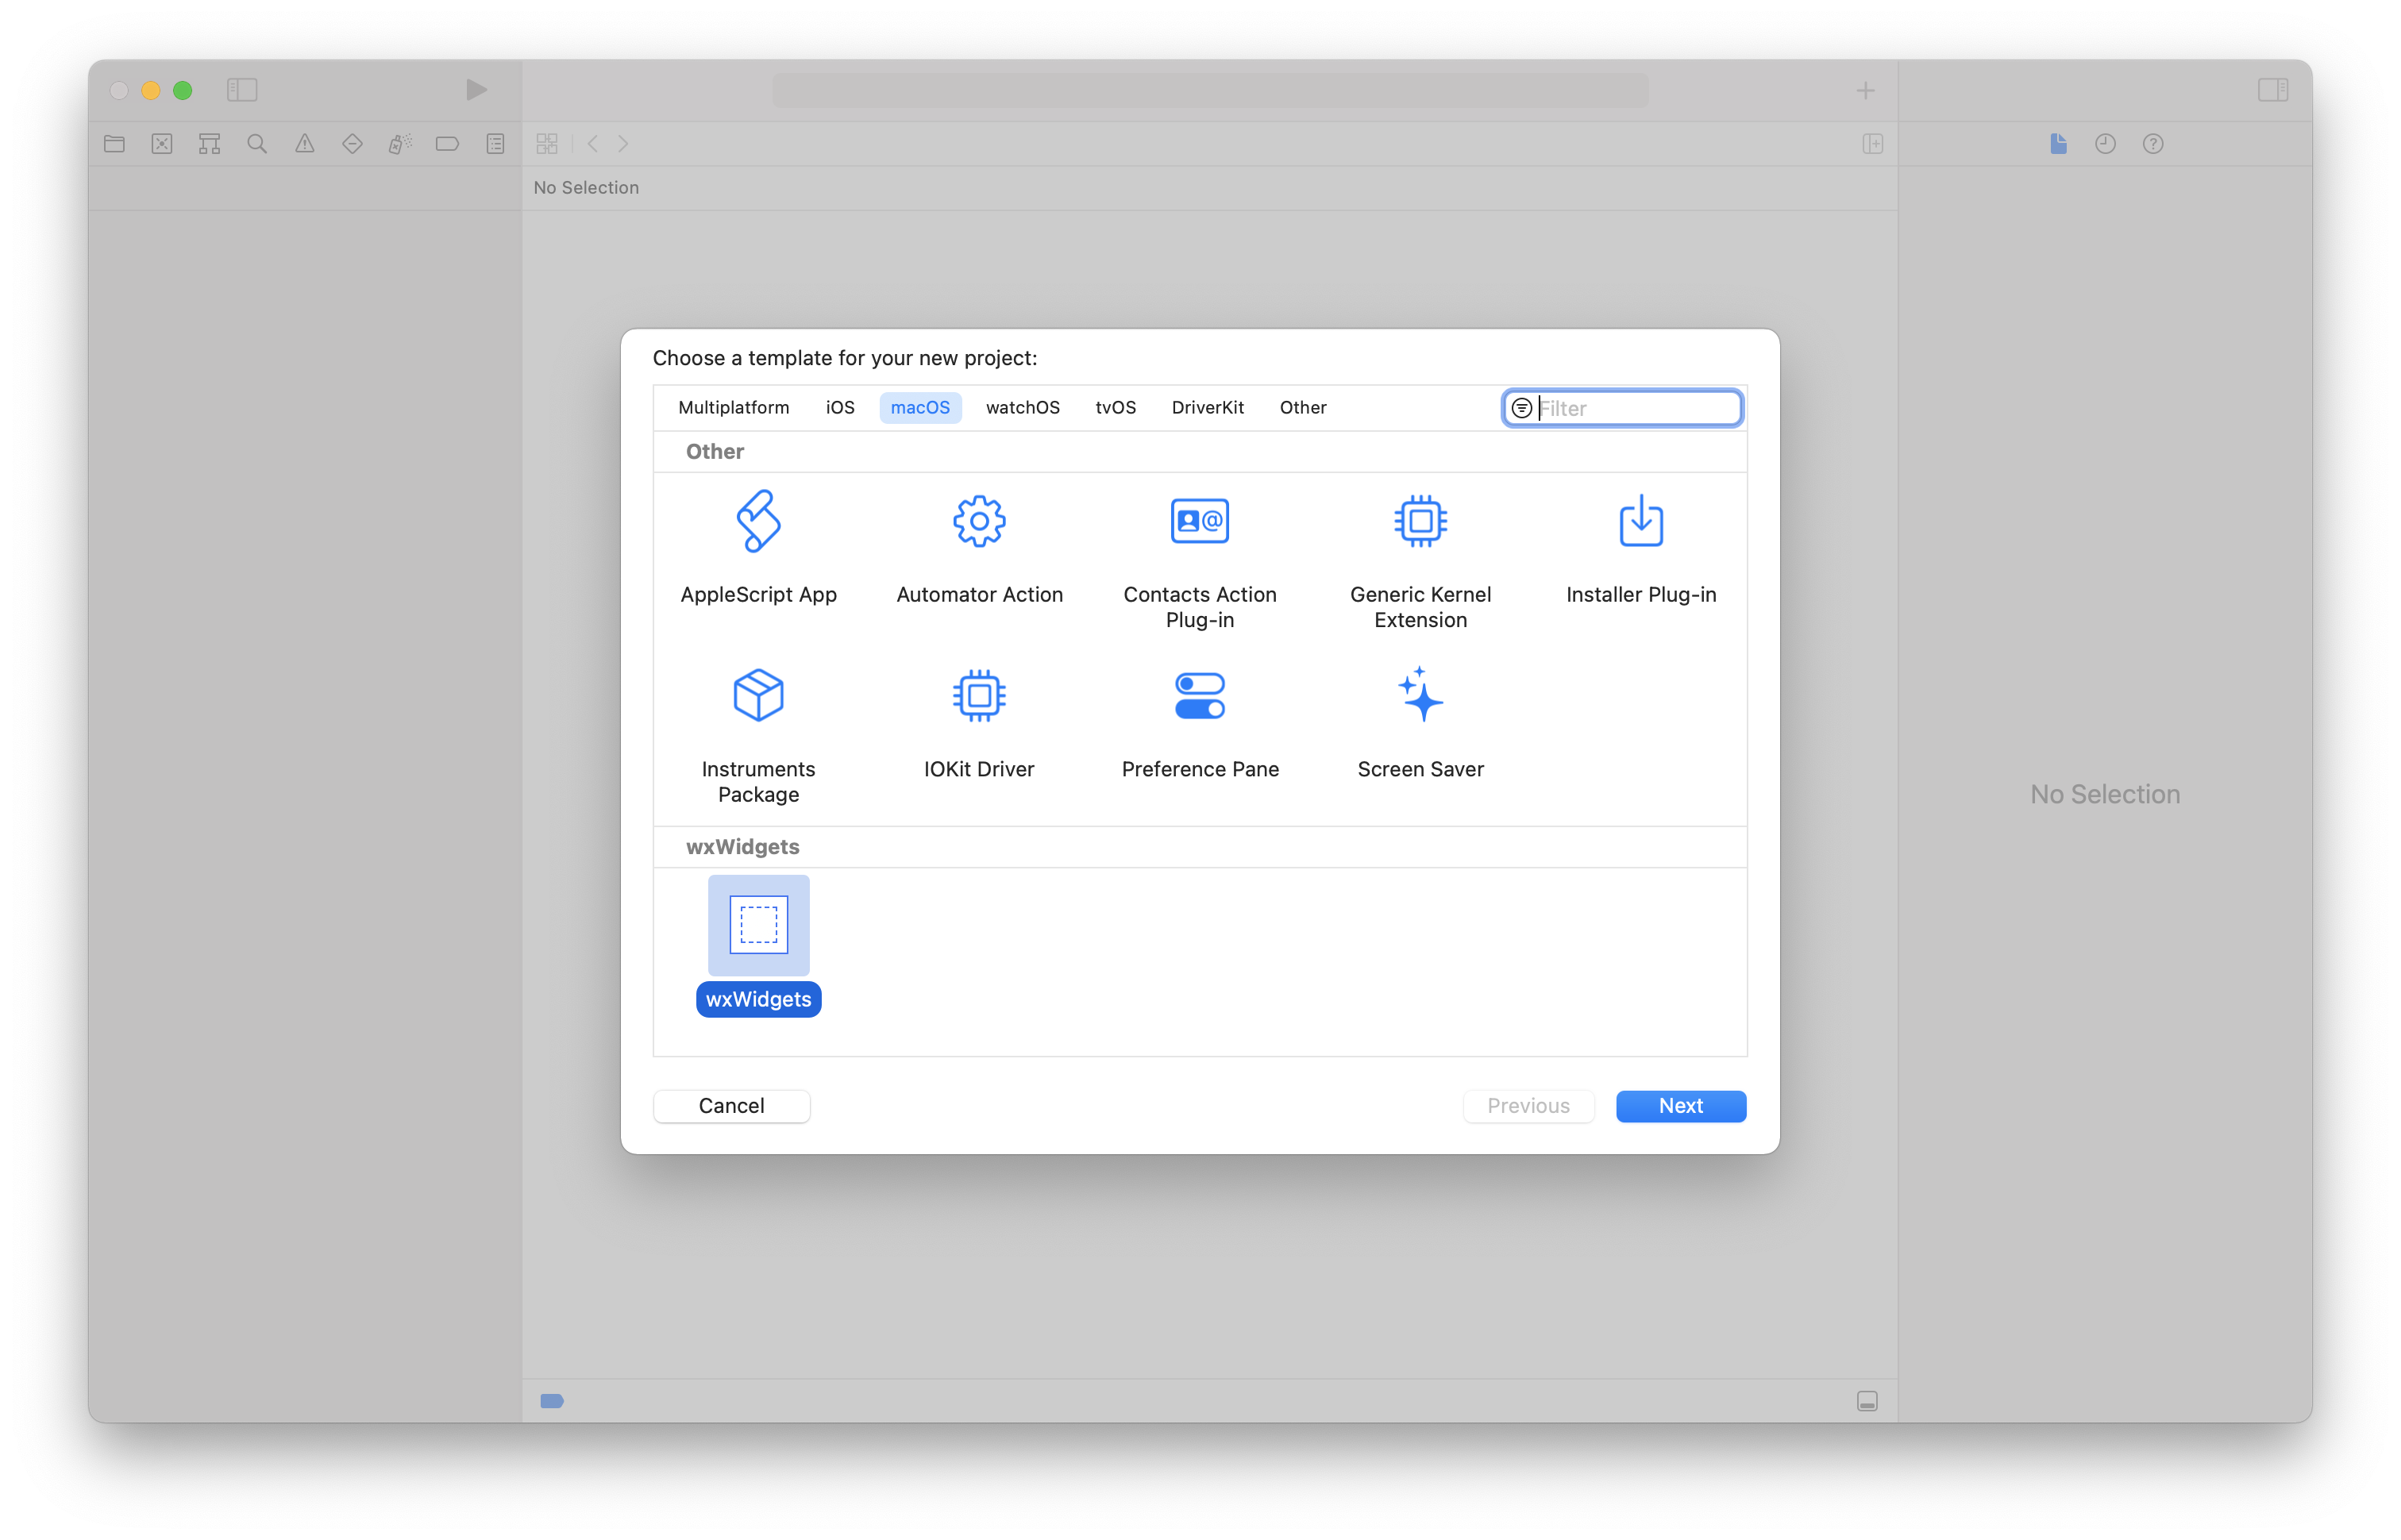
Task: Open the History inspector clock icon
Action: pos(2105,143)
